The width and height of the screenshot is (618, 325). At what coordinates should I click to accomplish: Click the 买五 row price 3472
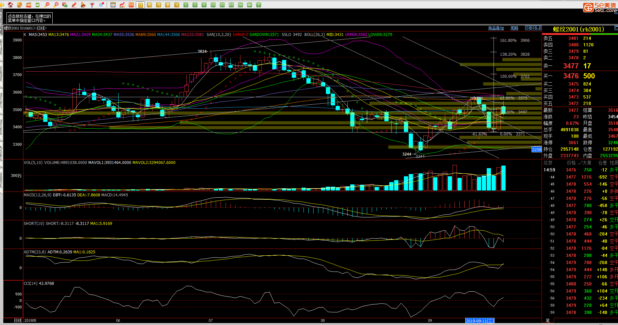[573, 104]
